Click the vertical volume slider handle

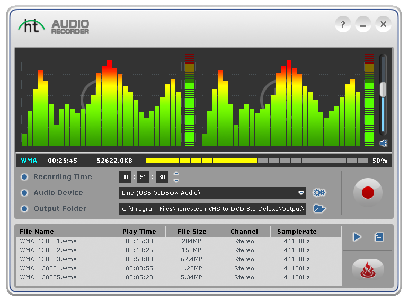(383, 90)
